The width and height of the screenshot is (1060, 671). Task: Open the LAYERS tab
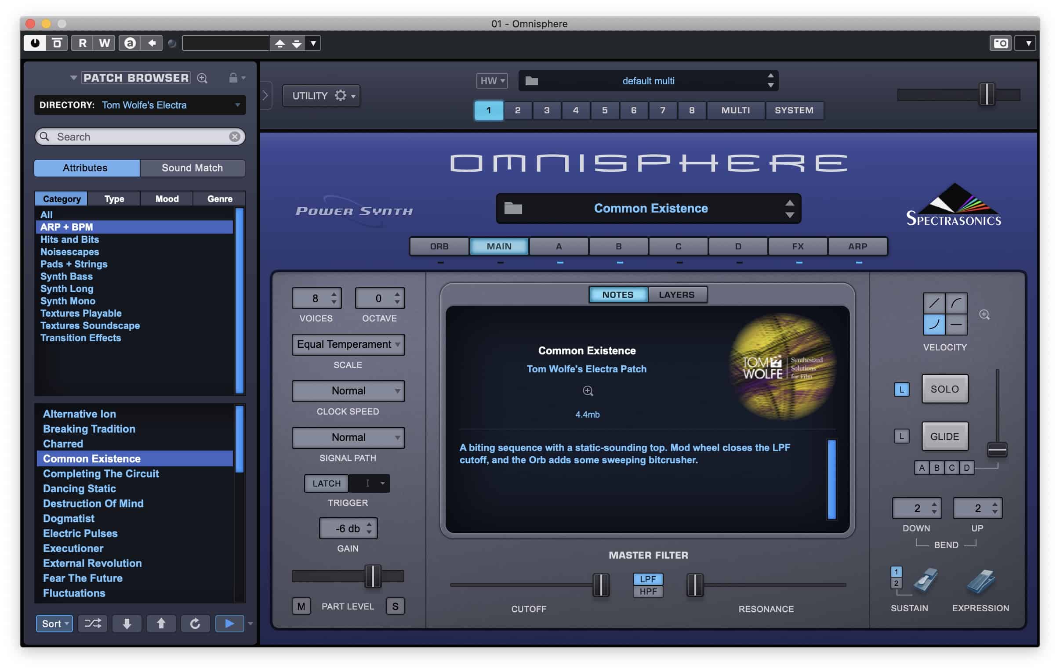(x=677, y=295)
